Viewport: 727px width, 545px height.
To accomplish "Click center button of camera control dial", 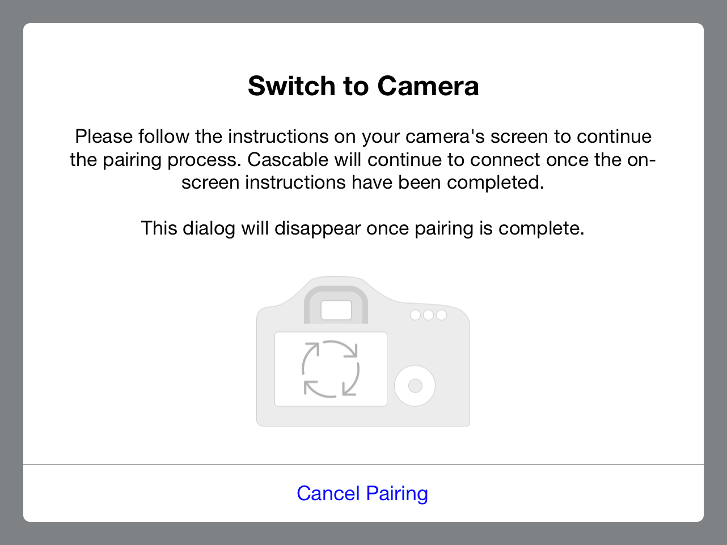I will (415, 386).
